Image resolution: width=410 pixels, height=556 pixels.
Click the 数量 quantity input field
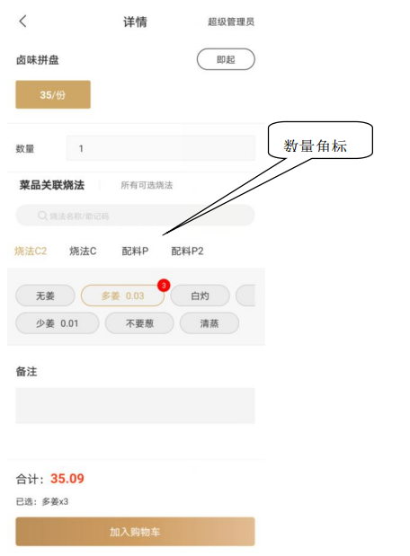click(160, 148)
